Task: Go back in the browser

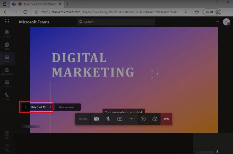Action: pos(6,12)
